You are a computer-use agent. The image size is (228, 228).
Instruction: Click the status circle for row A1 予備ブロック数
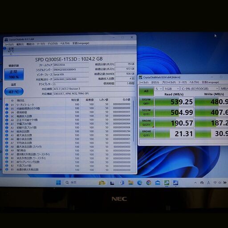pyautogui.click(x=7, y=124)
